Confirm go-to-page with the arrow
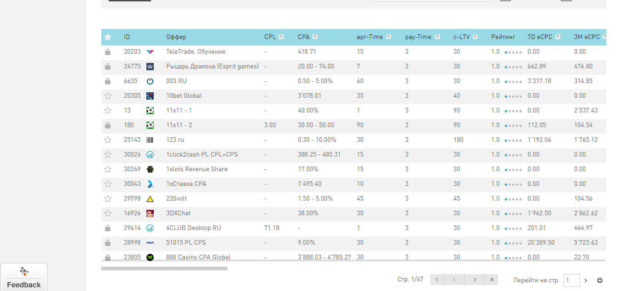The height and width of the screenshot is (291, 621). pyautogui.click(x=586, y=280)
